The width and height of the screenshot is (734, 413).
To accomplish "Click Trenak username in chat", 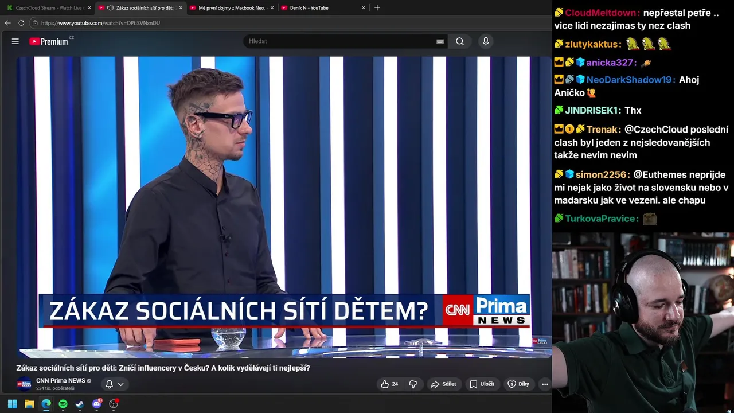I will [603, 130].
